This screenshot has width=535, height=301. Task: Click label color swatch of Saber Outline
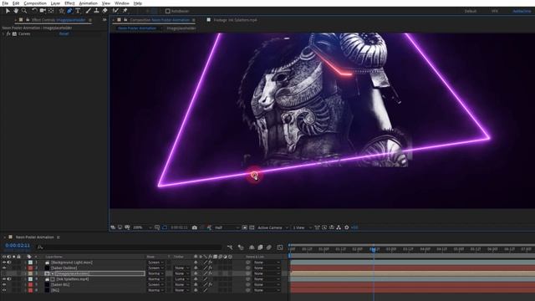click(x=30, y=268)
